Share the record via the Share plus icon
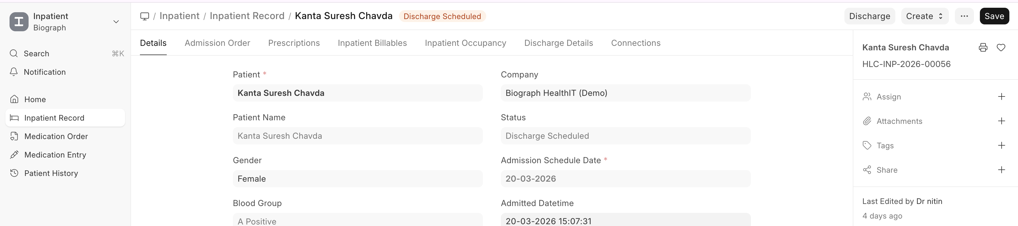 [1002, 170]
